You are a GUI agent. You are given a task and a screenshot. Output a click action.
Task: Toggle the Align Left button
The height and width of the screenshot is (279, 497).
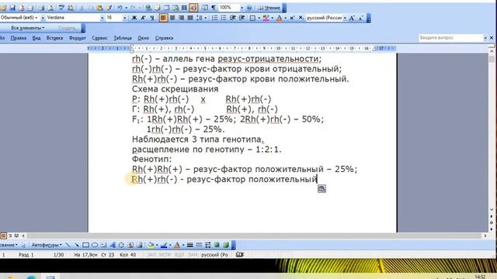pos(163,18)
